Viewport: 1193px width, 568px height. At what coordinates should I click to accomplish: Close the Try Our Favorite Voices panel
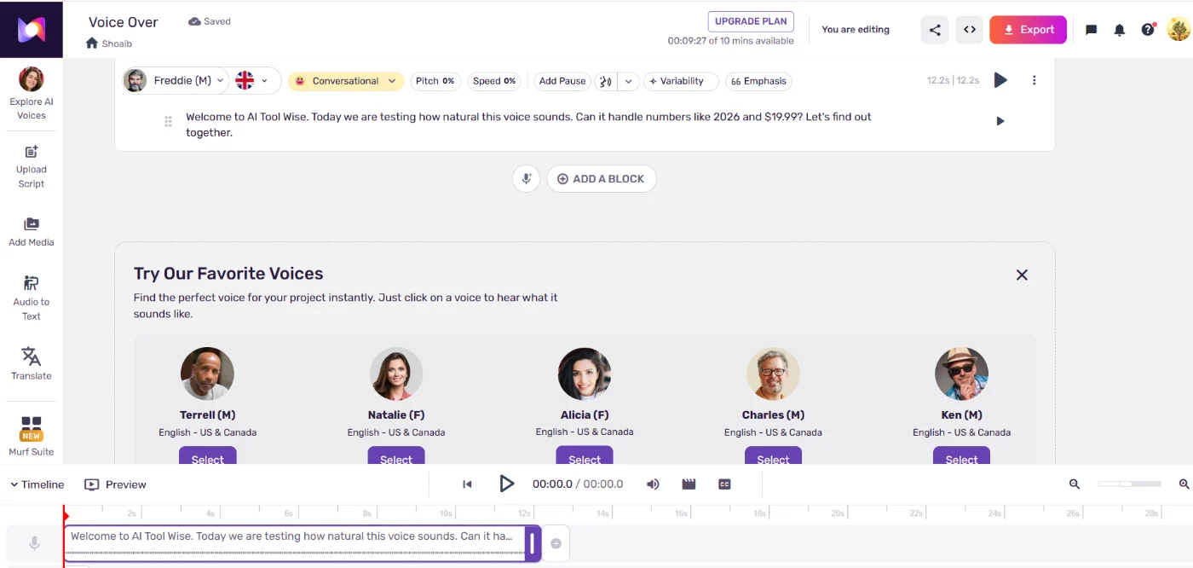point(1022,275)
